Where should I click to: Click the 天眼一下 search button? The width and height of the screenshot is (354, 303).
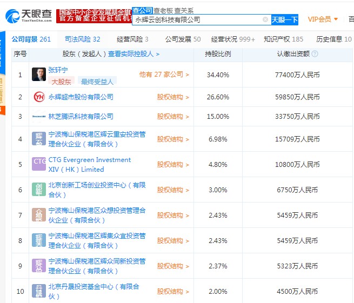pyautogui.click(x=284, y=19)
